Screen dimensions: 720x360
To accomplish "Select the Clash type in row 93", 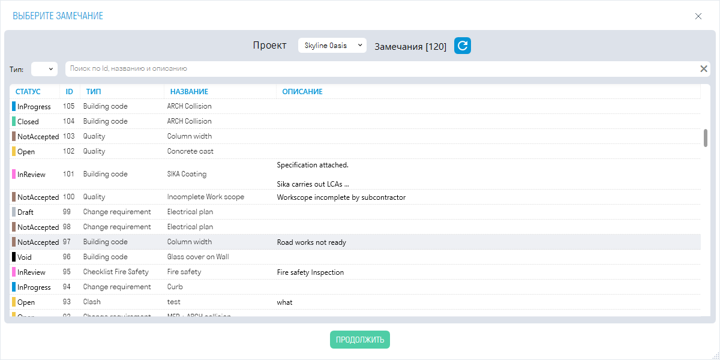I will point(92,302).
